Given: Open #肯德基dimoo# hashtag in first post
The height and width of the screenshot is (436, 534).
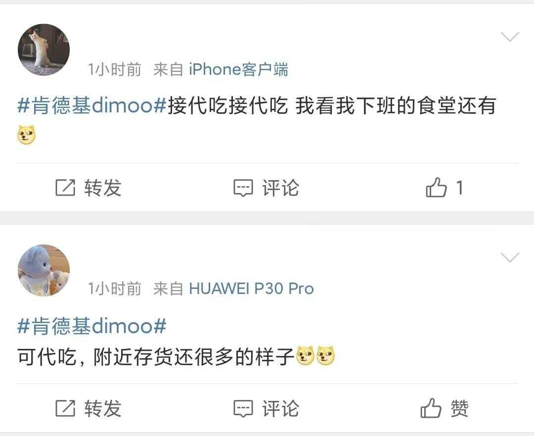Looking at the screenshot, I should (91, 105).
